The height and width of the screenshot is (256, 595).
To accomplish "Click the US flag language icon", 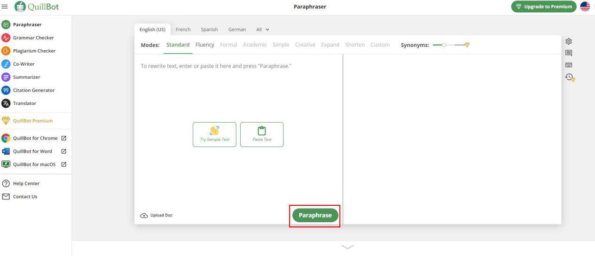I will tap(585, 7).
